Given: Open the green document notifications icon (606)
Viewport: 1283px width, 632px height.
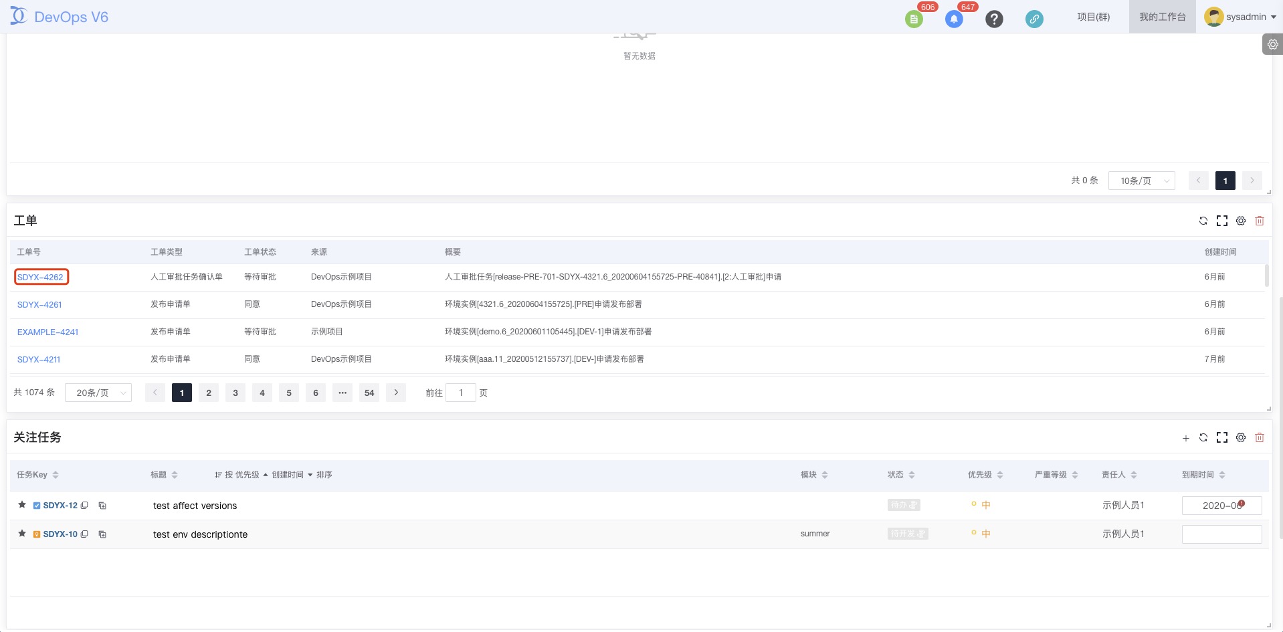Looking at the screenshot, I should click(914, 19).
